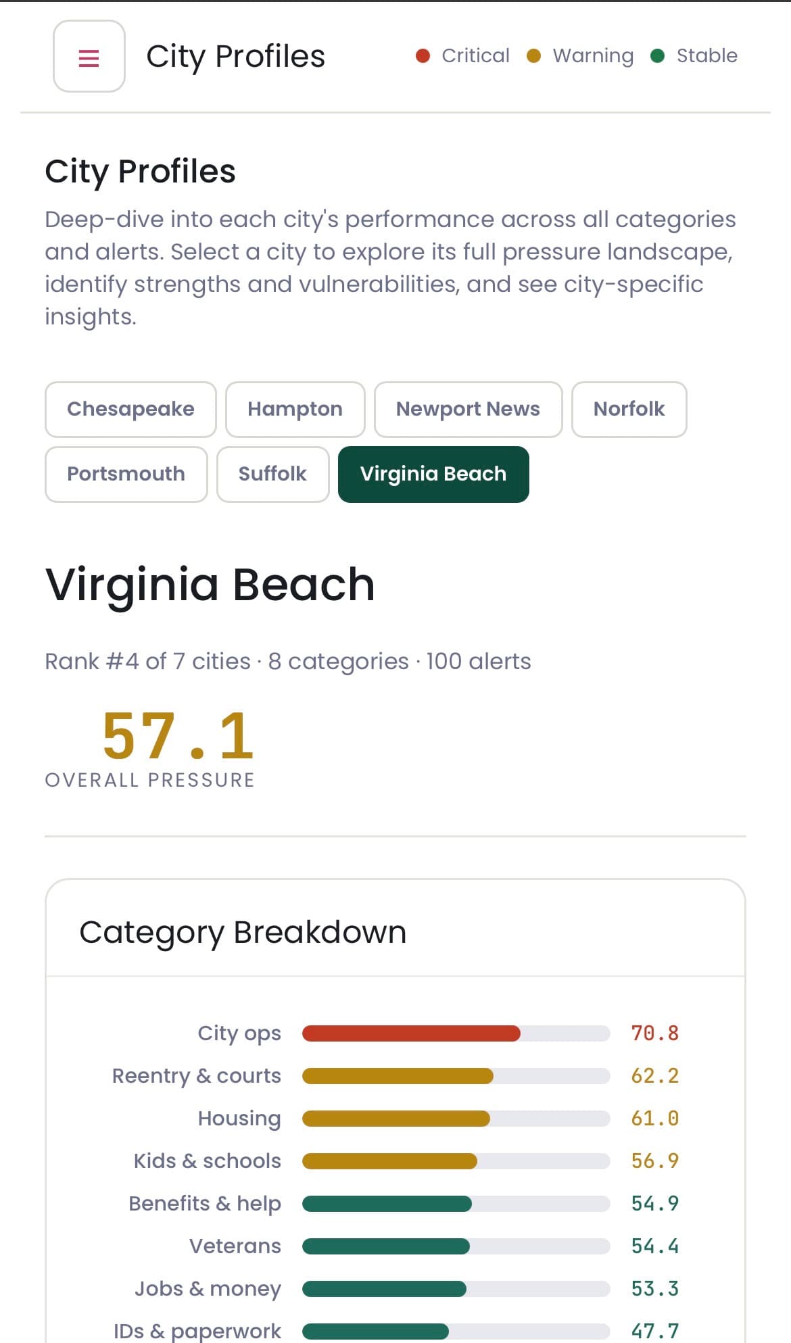This screenshot has width=791, height=1343.
Task: Click the 57.1 overall pressure score
Action: coord(178,737)
